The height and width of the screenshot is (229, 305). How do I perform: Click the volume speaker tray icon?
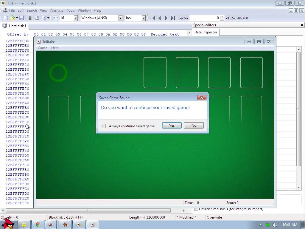275,225
